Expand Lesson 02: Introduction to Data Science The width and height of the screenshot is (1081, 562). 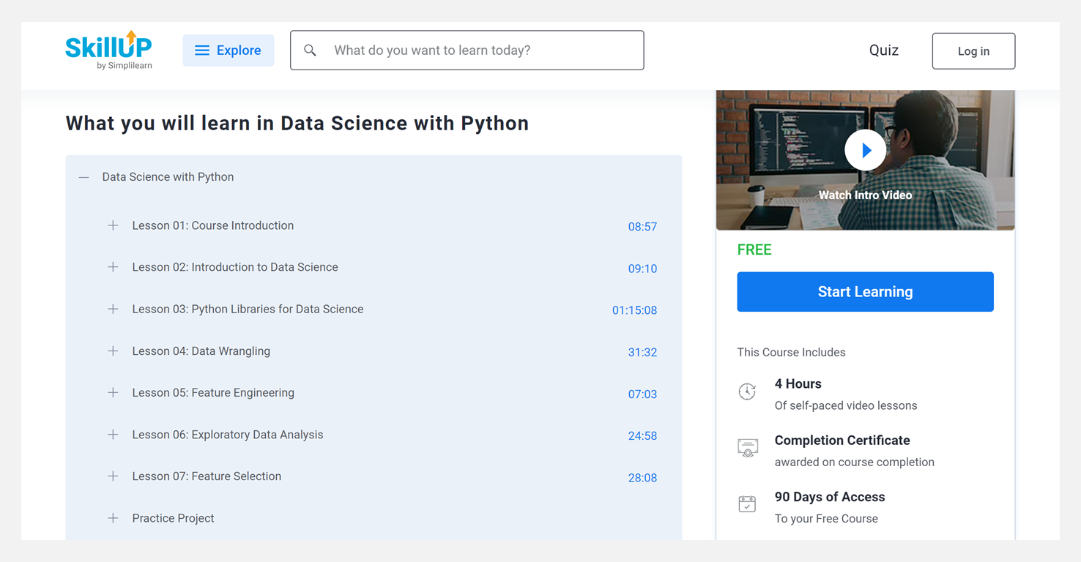[x=113, y=267]
